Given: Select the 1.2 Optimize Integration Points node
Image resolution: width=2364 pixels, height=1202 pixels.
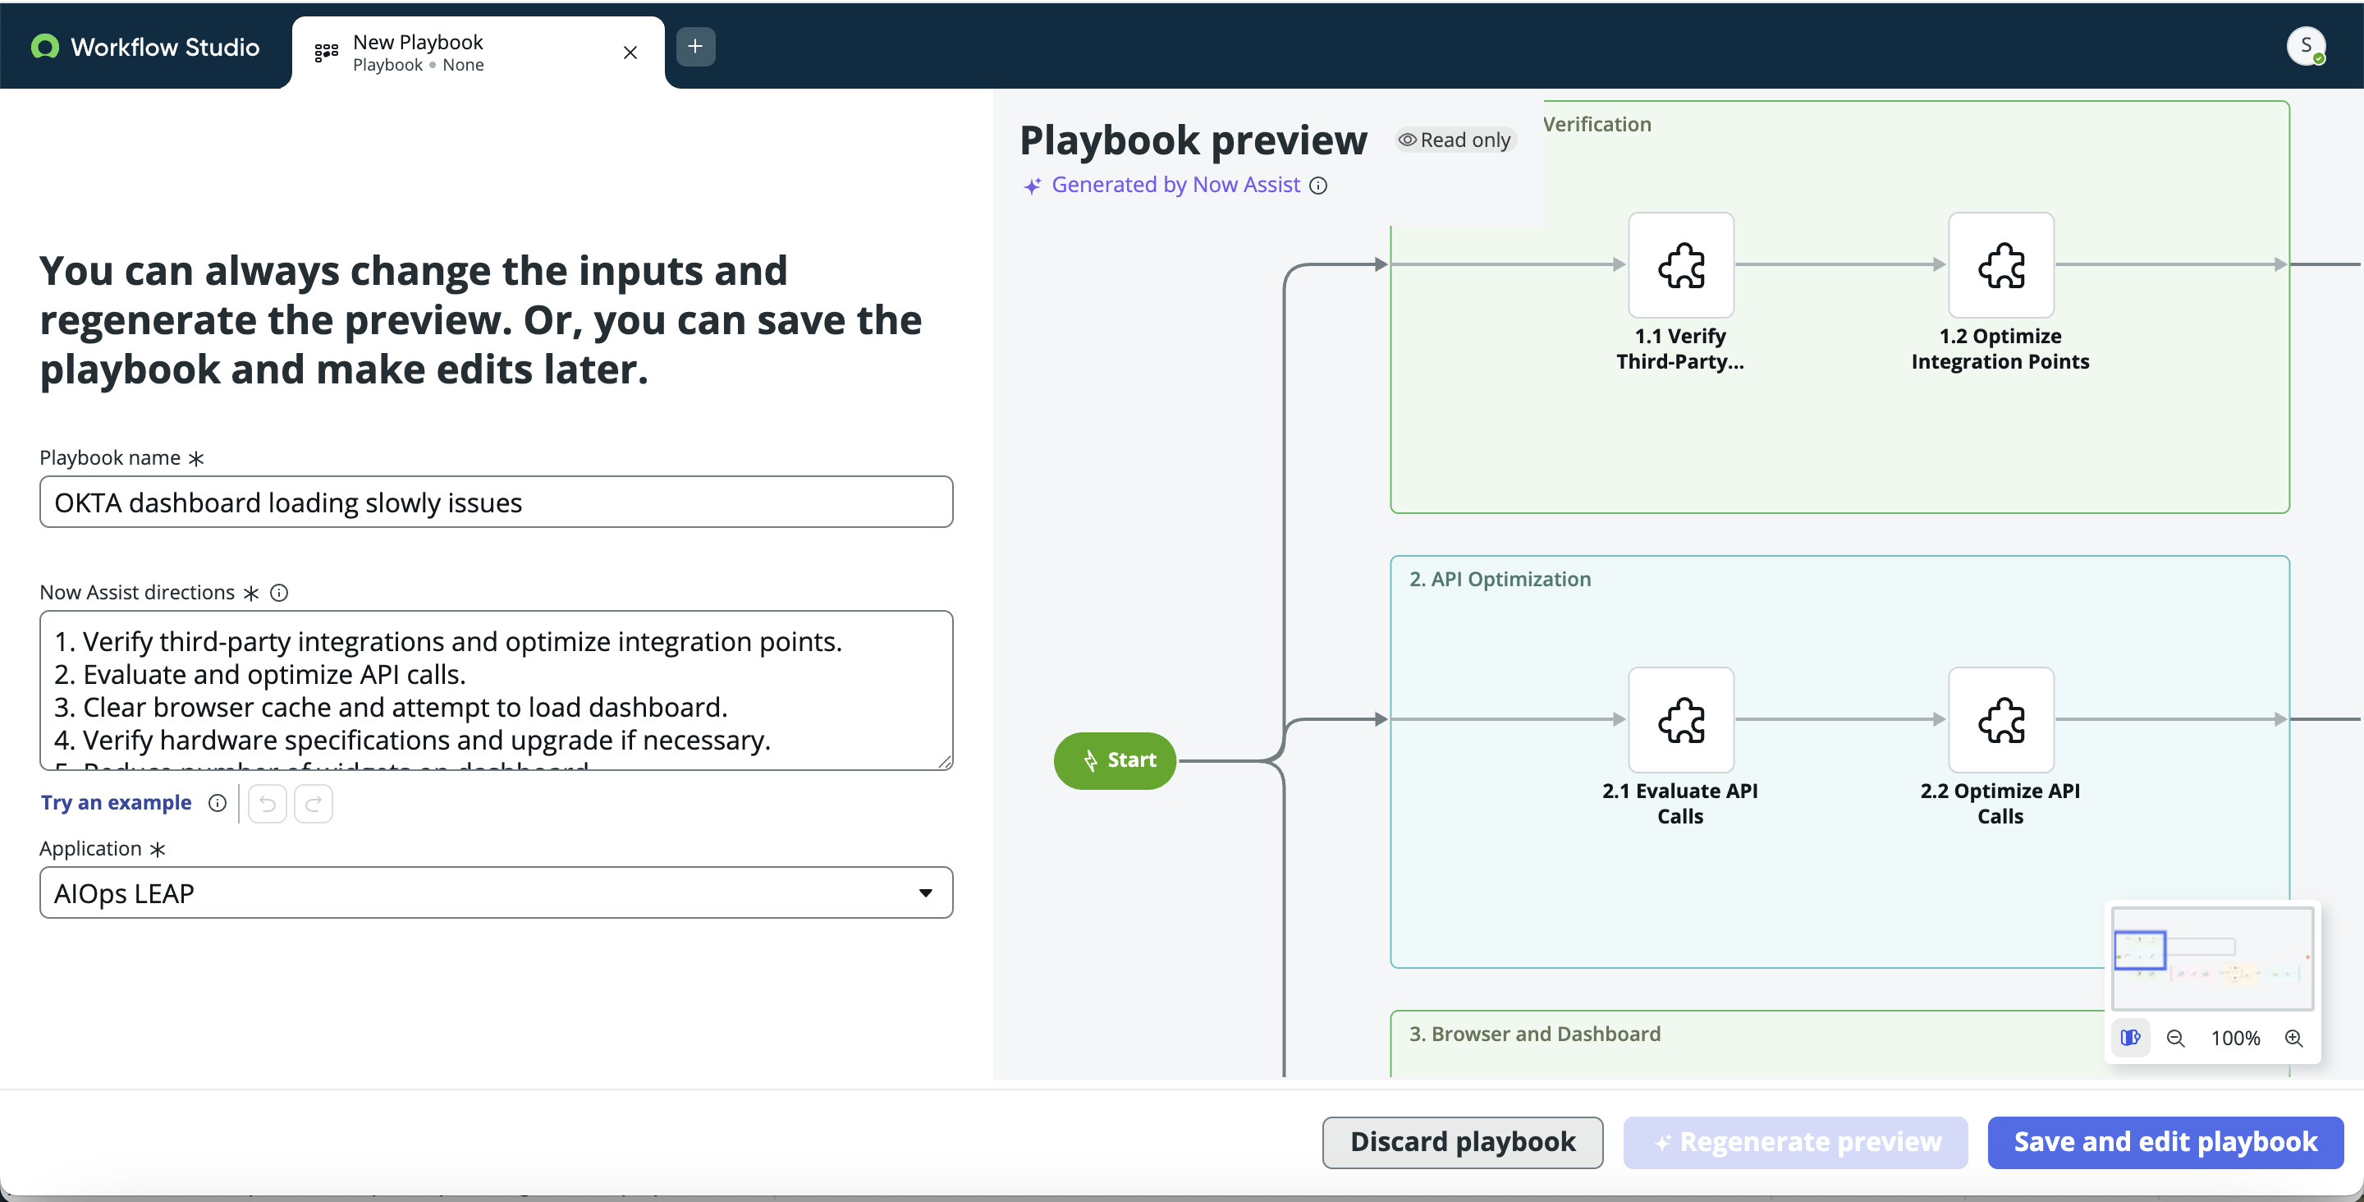Looking at the screenshot, I should 2000,265.
